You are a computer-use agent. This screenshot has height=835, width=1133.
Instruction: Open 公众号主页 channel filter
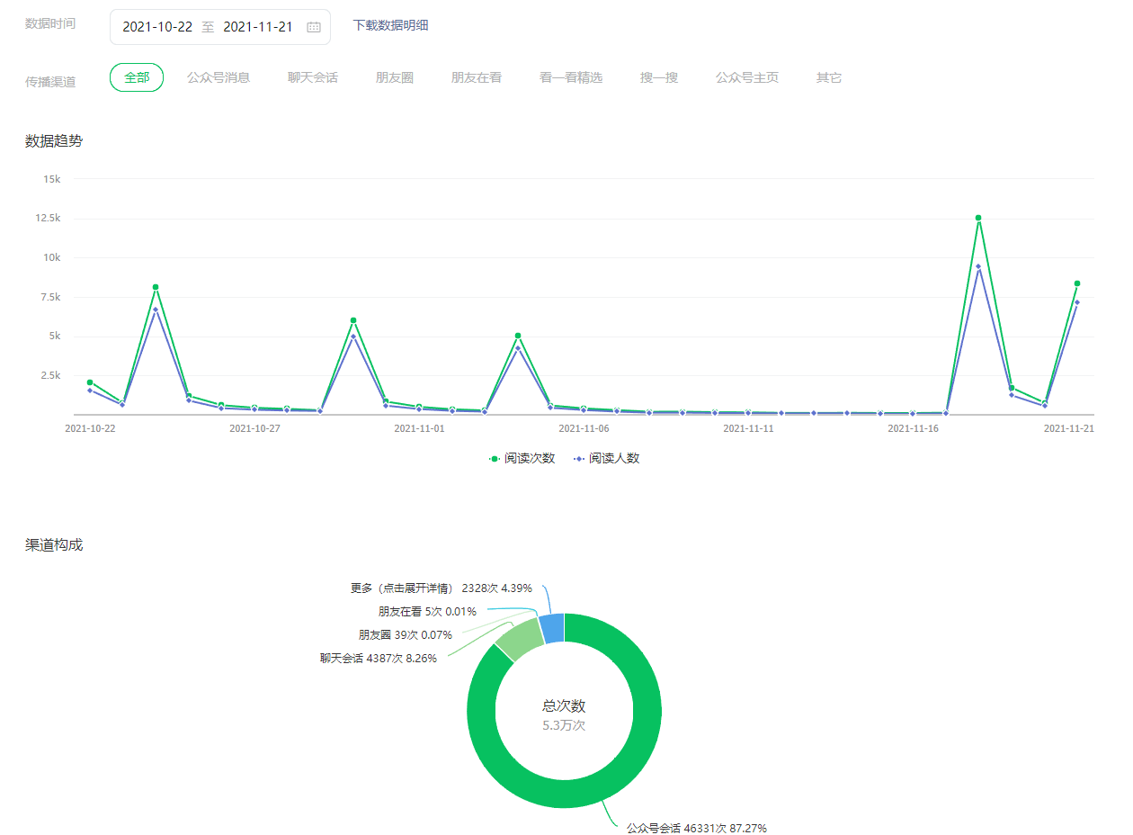coord(747,77)
